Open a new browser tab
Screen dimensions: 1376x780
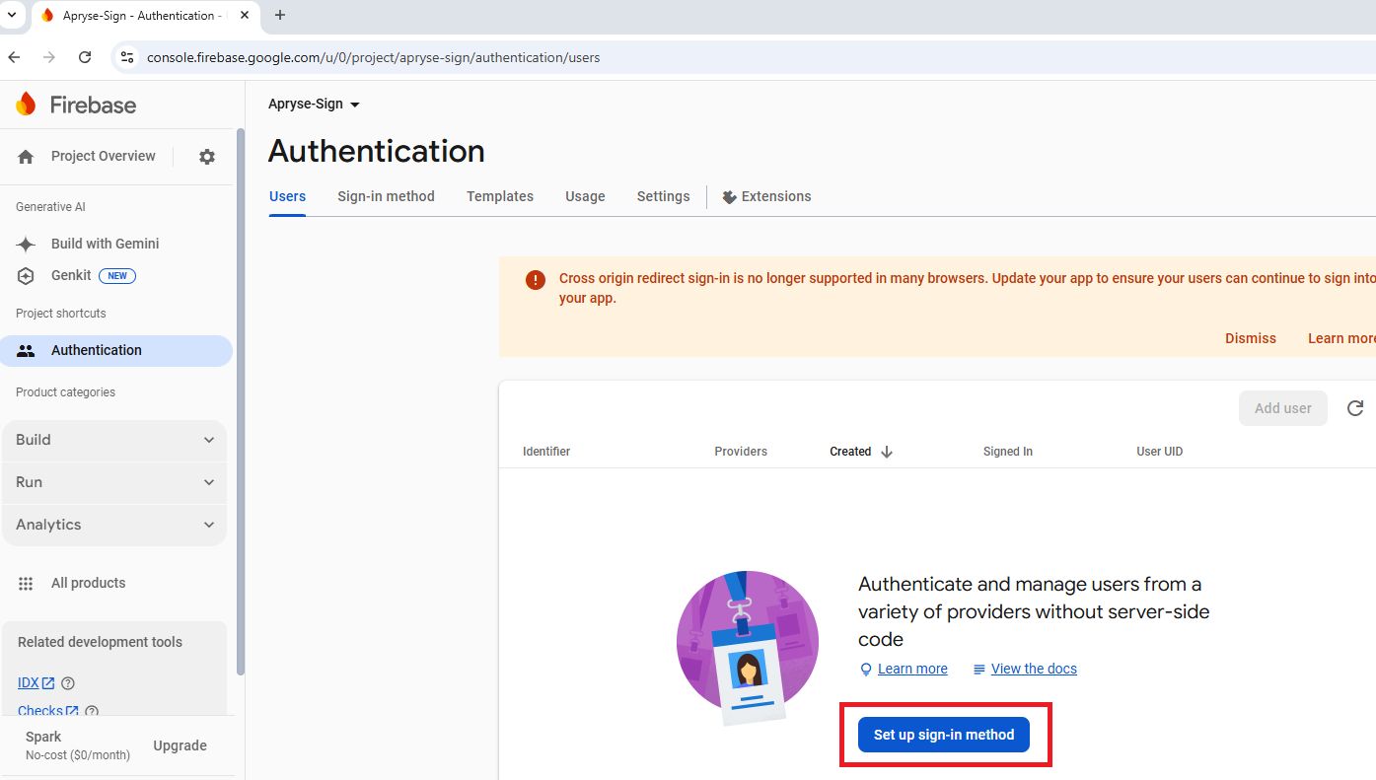click(280, 15)
